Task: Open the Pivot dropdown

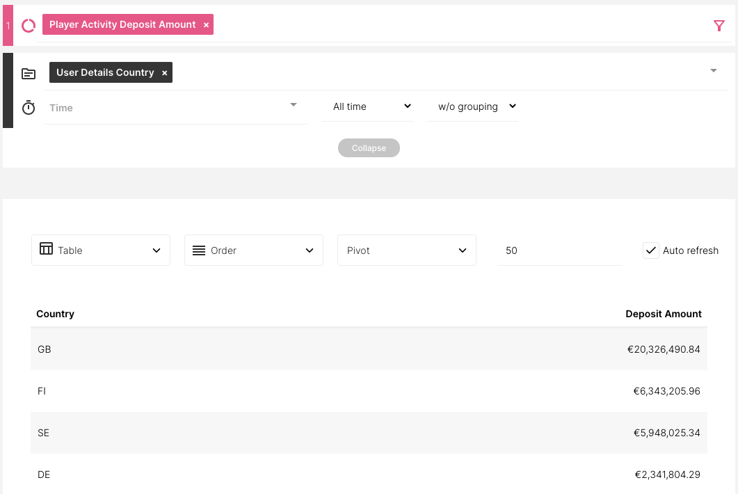Action: click(407, 250)
